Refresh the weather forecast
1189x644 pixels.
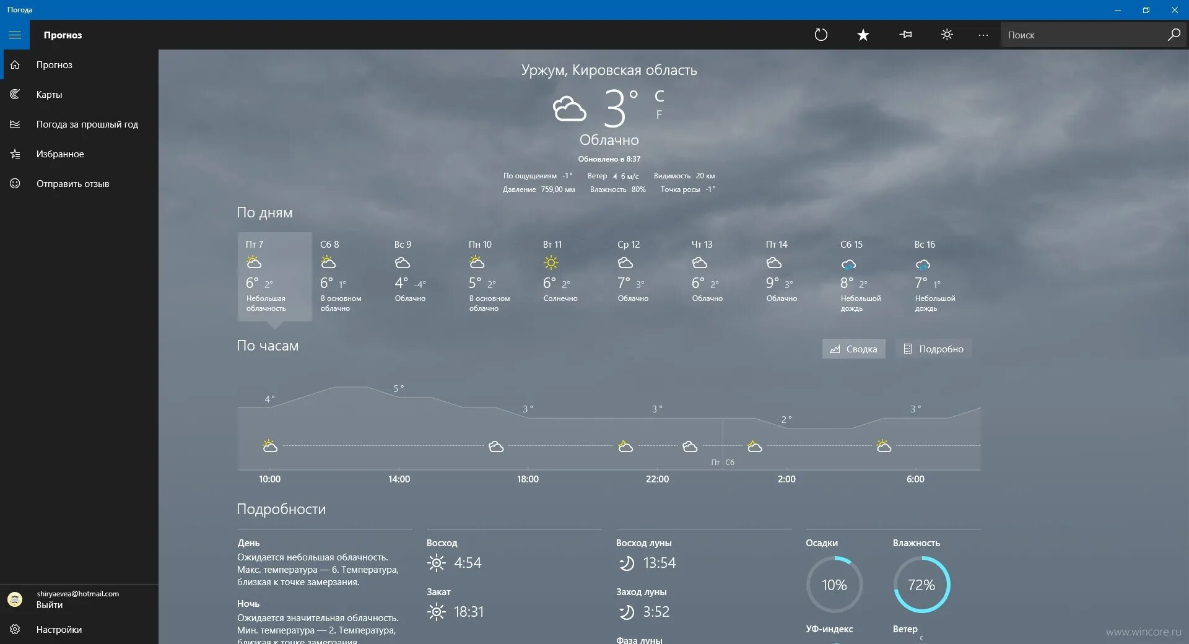pos(821,35)
